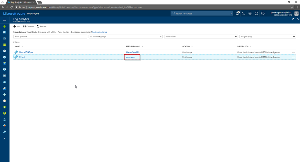Click the green plus create resource icon

(4, 26)
